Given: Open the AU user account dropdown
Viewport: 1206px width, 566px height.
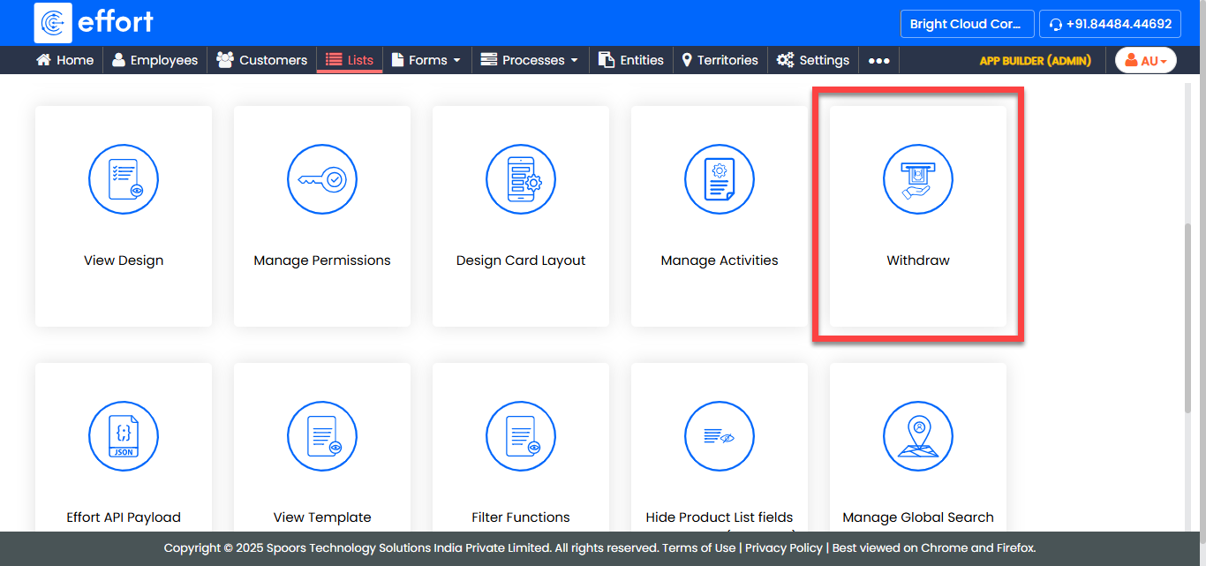Looking at the screenshot, I should tap(1146, 60).
